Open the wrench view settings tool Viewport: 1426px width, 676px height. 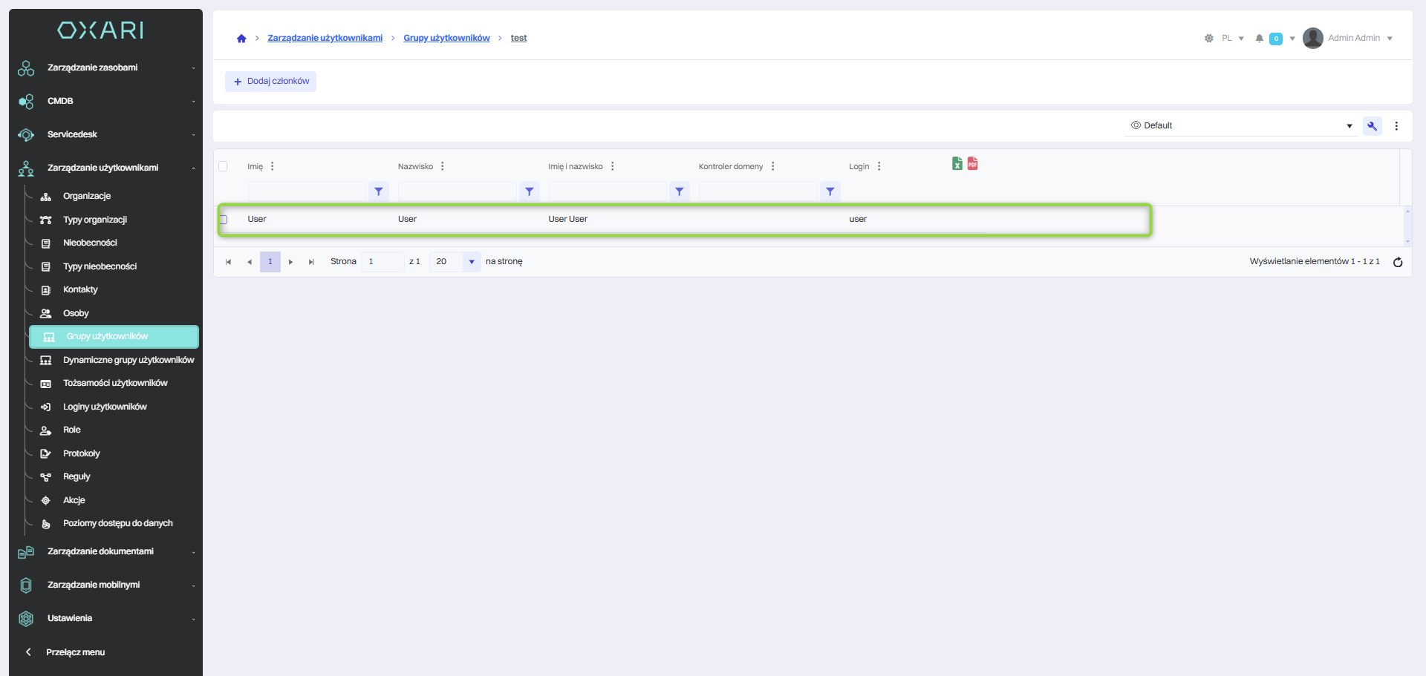tap(1372, 126)
